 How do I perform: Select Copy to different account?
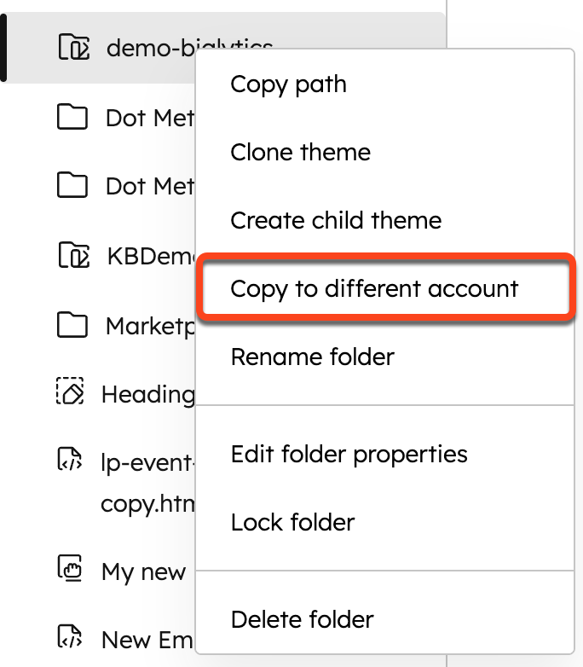pos(374,289)
